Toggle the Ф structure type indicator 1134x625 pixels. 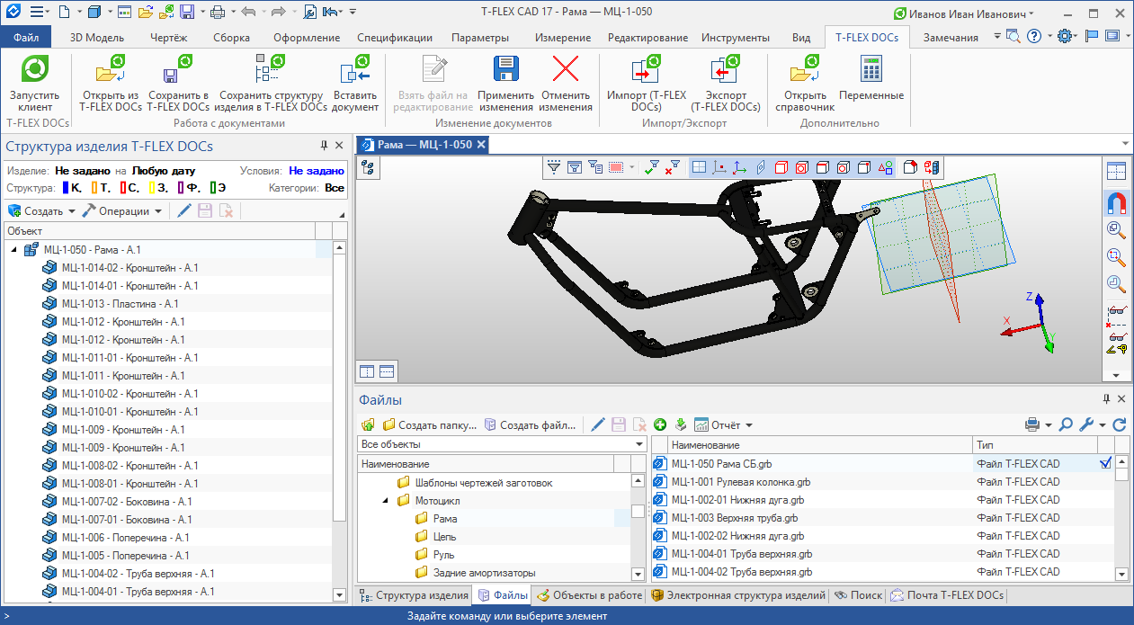[x=190, y=188]
